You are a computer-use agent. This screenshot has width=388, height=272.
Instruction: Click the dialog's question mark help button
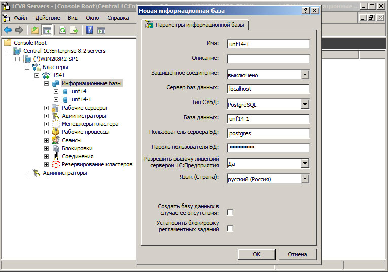[306, 10]
